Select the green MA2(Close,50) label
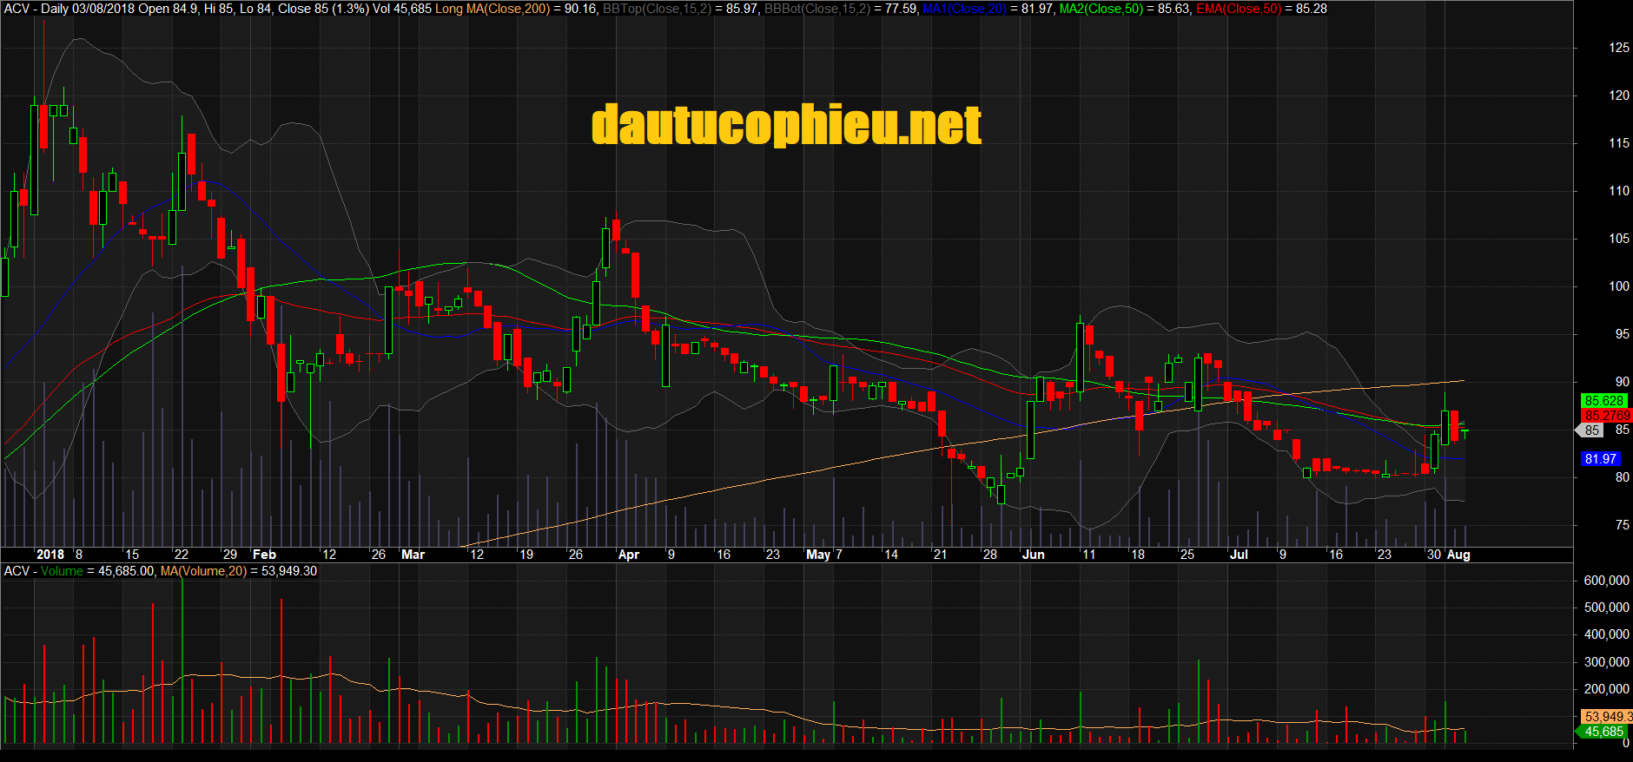Screen dimensions: 1633x762 [1101, 9]
